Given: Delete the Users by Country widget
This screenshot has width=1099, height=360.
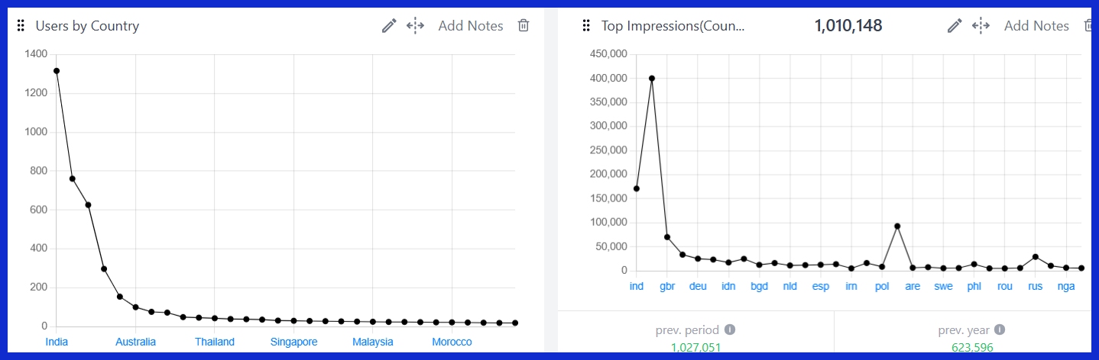Looking at the screenshot, I should pos(524,26).
